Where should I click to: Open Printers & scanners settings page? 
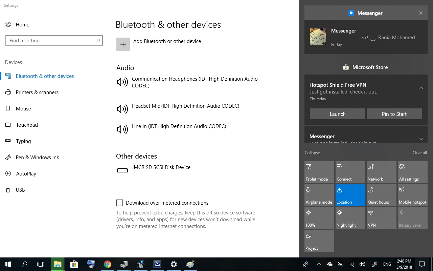click(37, 92)
